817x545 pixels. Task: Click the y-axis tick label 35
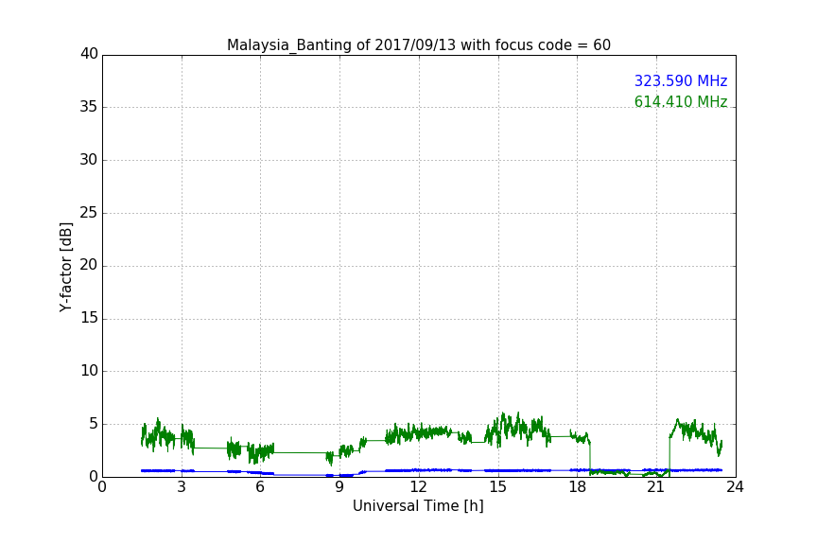(x=89, y=107)
